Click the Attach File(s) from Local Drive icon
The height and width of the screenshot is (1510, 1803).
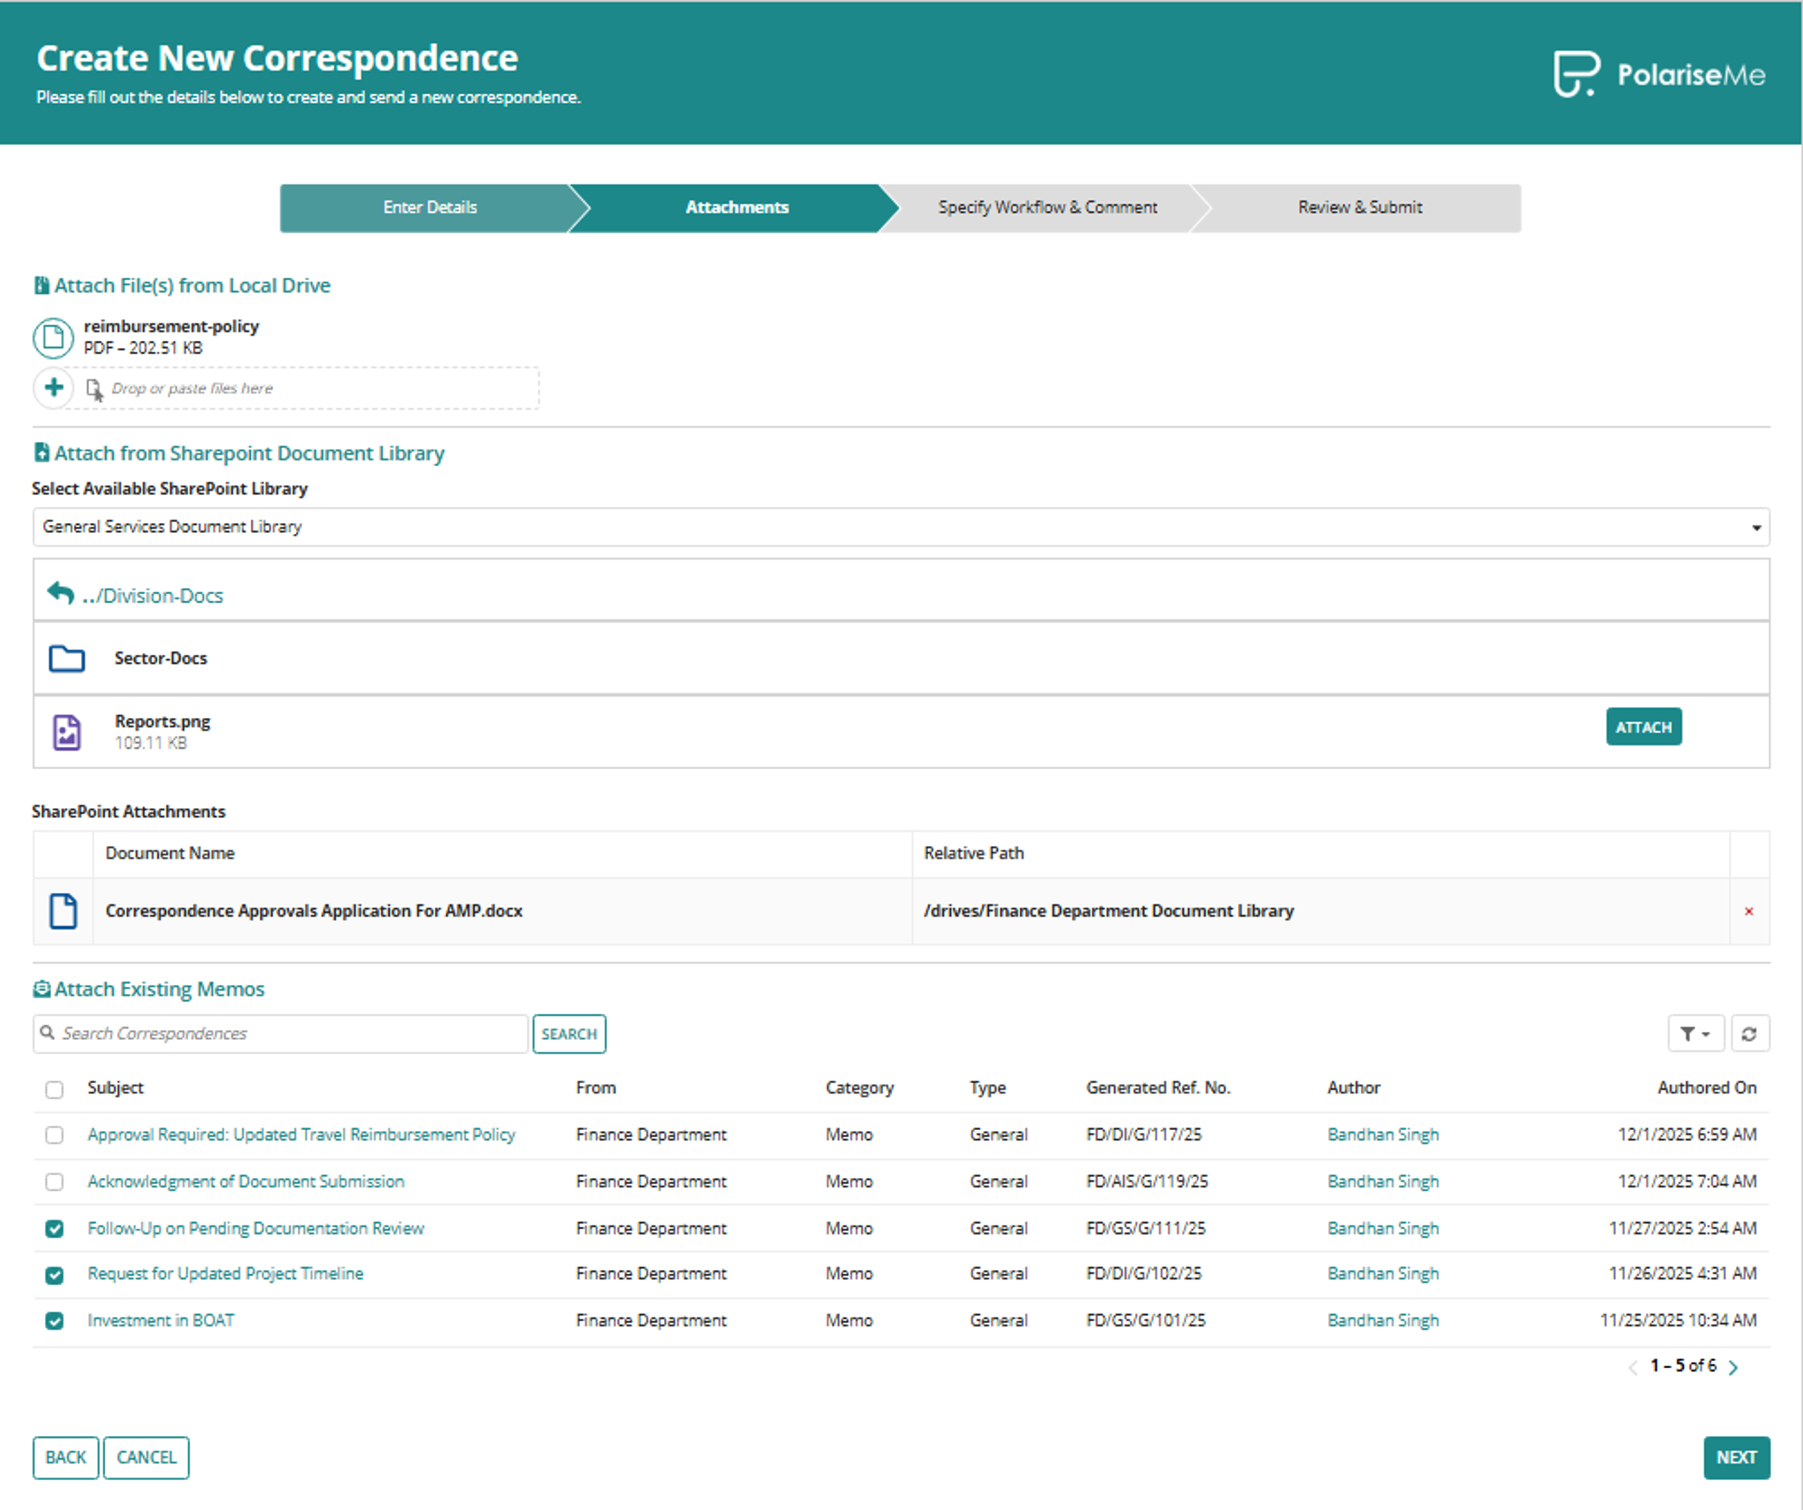[41, 285]
